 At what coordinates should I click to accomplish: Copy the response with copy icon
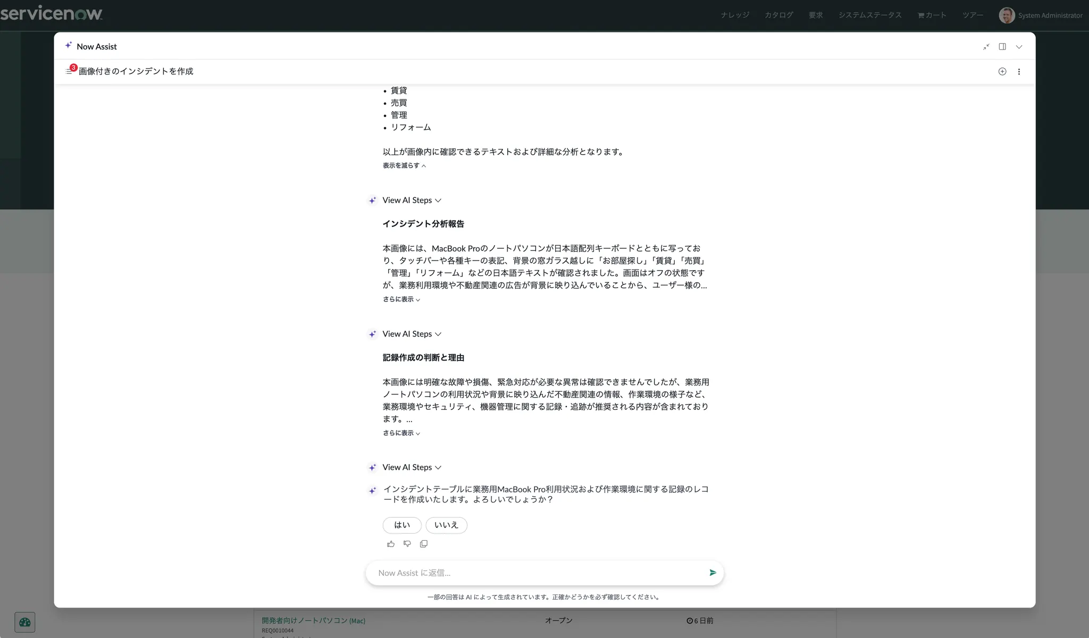(424, 544)
